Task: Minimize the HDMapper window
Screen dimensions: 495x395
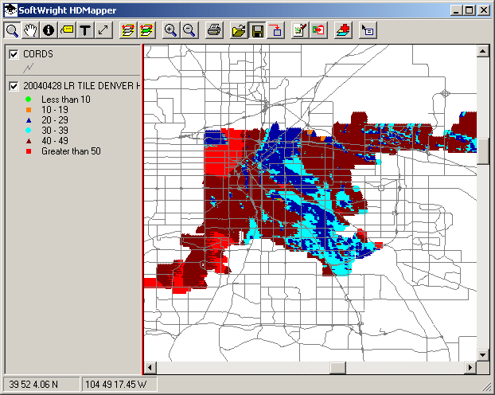Action: [455, 10]
